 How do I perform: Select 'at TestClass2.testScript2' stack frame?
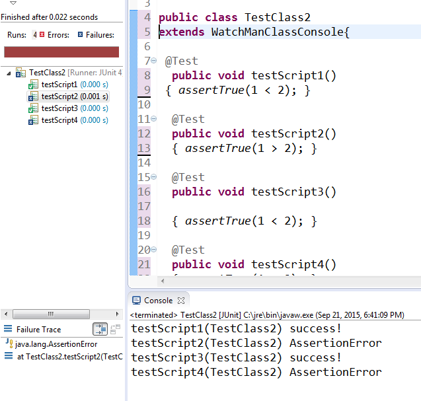pos(70,357)
